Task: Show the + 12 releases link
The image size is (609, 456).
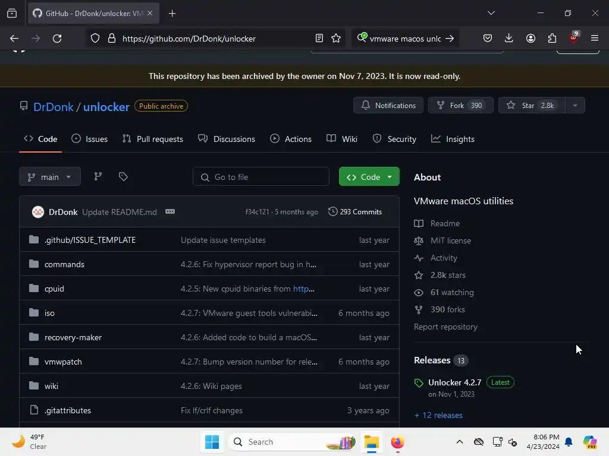Action: [438, 415]
